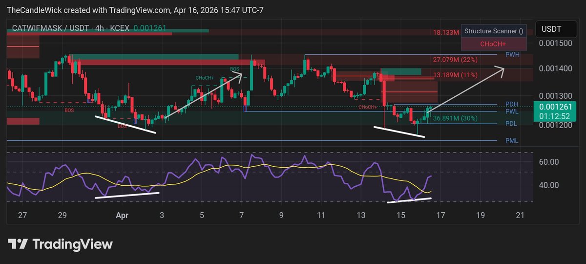
Task: Click the 19 date on the time axis
Action: [481, 214]
